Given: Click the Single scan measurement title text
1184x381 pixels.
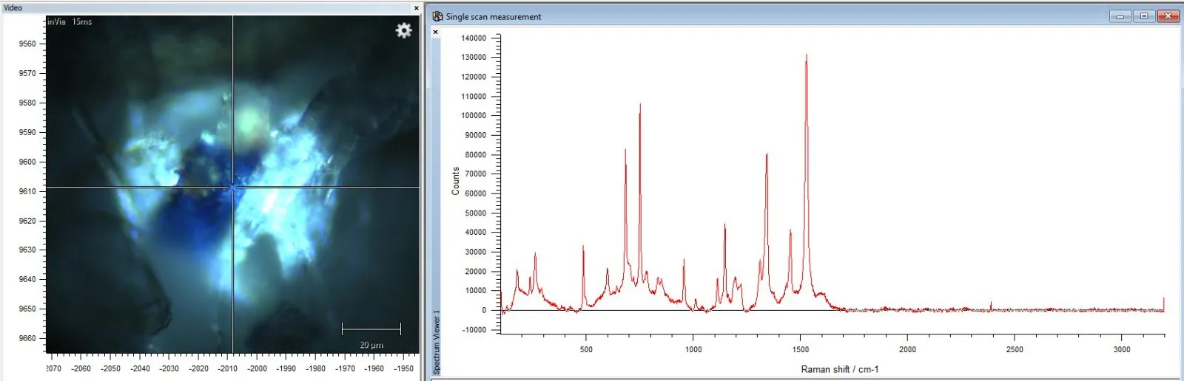Looking at the screenshot, I should (494, 17).
